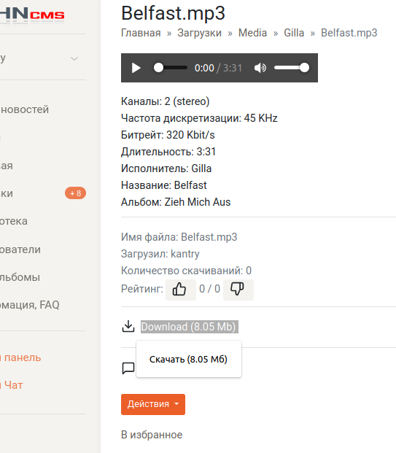
Task: Click the thumbs up rating icon
Action: click(181, 290)
